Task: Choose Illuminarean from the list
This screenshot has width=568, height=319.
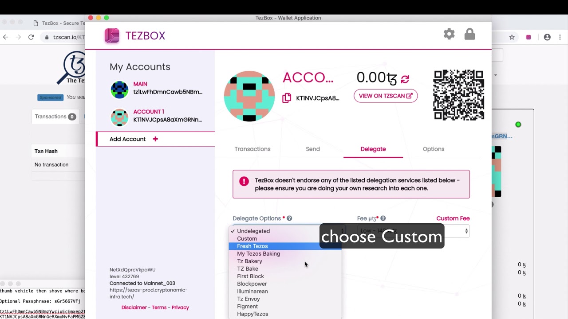Action: tap(285, 291)
